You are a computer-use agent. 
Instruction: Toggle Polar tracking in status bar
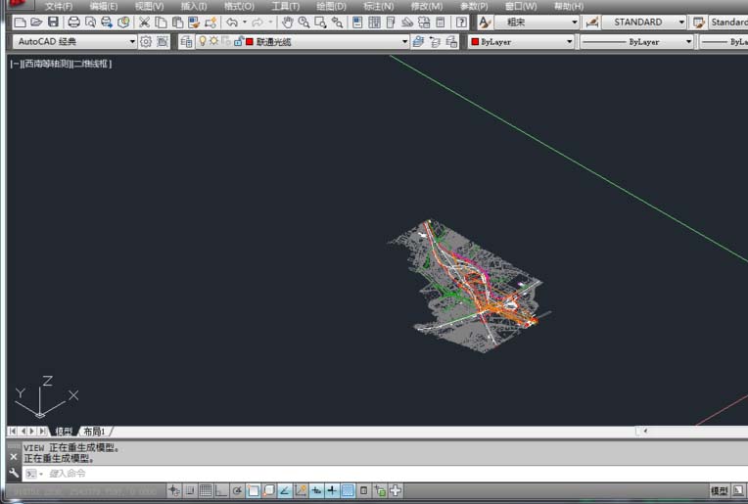[x=237, y=490]
